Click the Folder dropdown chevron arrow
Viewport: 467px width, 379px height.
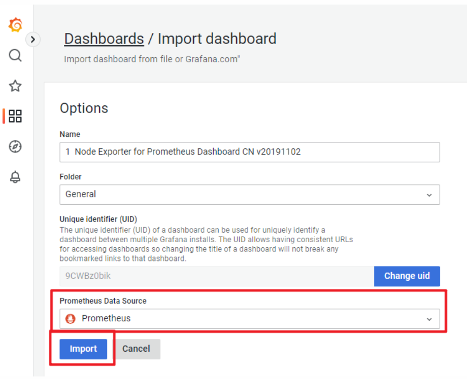pyautogui.click(x=429, y=195)
